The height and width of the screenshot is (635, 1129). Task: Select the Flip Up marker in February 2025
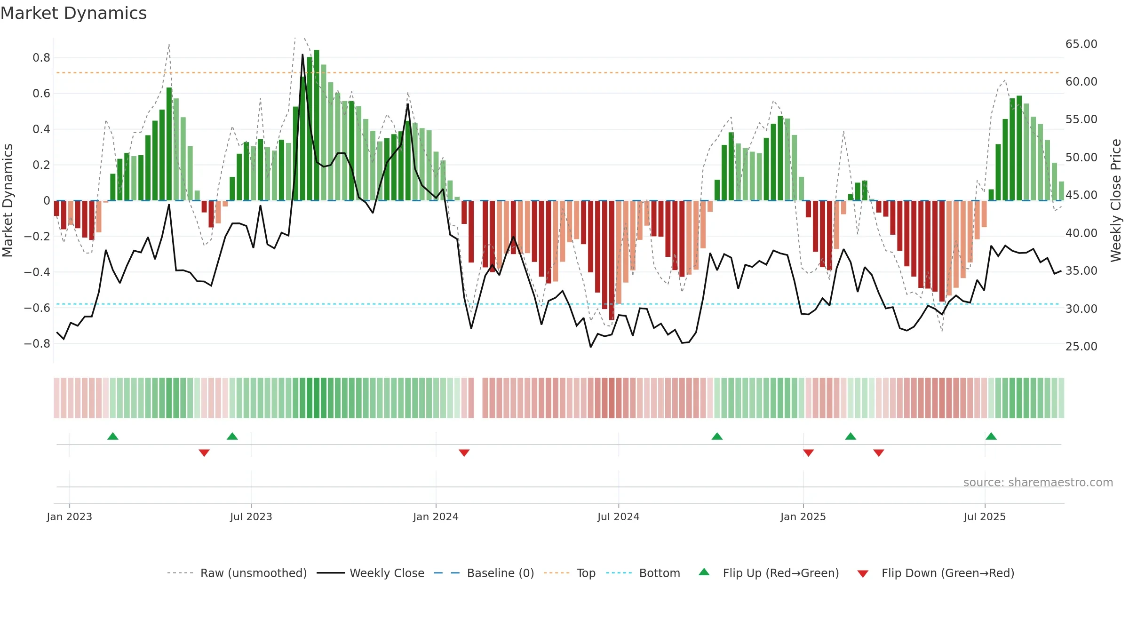click(851, 436)
